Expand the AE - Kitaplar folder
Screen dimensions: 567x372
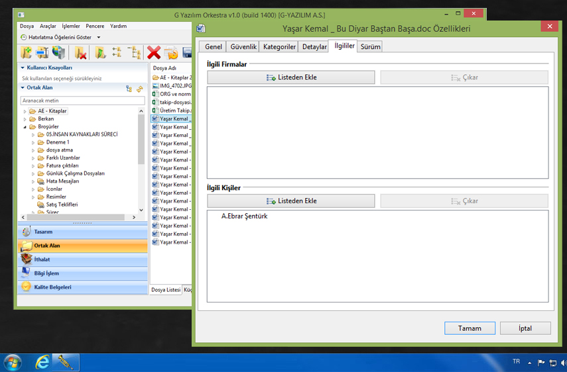(25, 111)
